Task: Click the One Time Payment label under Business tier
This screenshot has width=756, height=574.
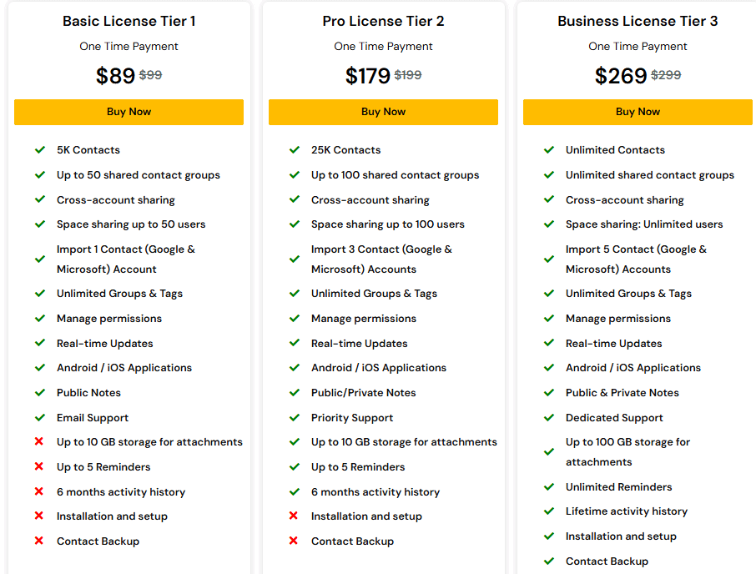Action: [638, 47]
